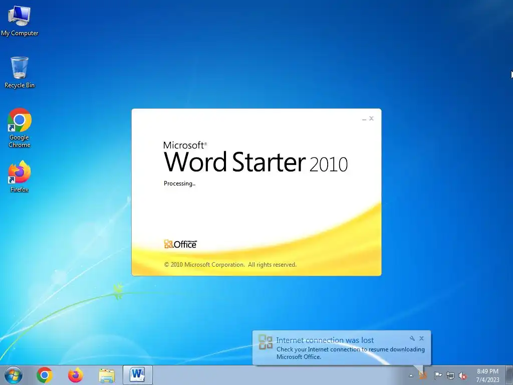Open the network status tray icon
The width and height of the screenshot is (513, 385).
pyautogui.click(x=450, y=376)
